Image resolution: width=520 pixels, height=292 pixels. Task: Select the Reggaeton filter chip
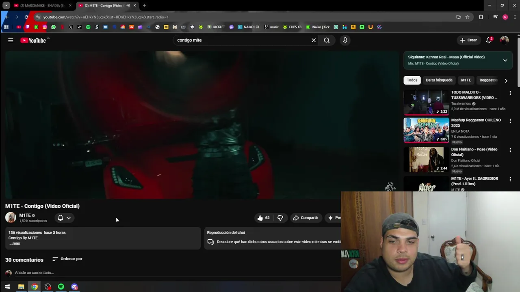(488, 80)
